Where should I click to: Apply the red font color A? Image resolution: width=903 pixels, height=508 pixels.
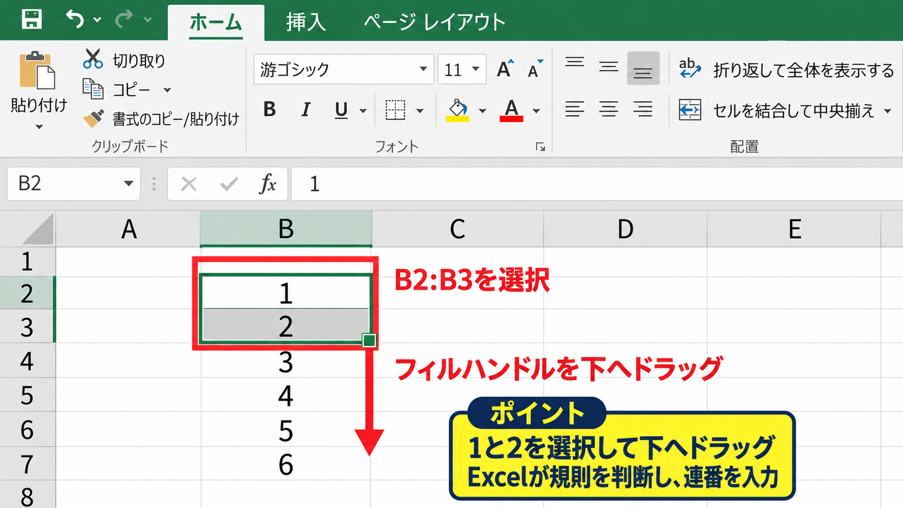[511, 110]
